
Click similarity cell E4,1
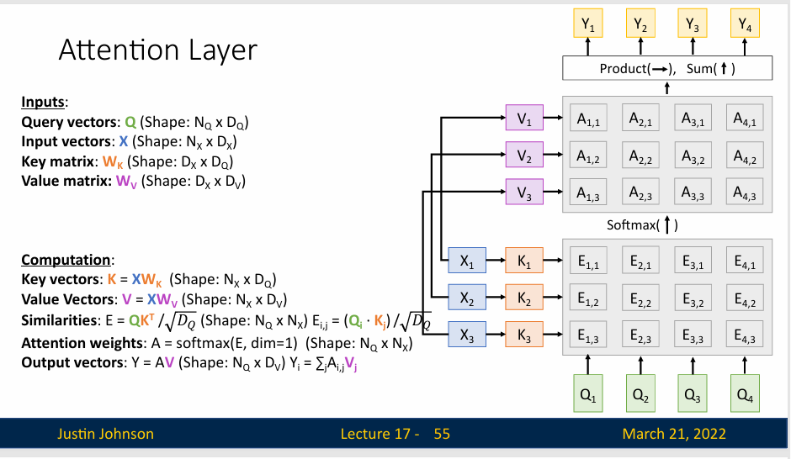click(745, 260)
